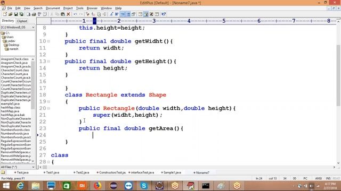This screenshot has width=341, height=191.
Task: Open the Command Prompt taskbar icon
Action: pos(206,186)
